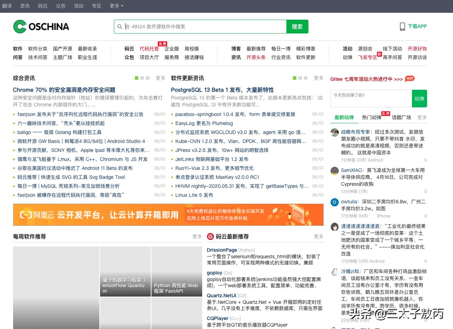453x329 pixels.
Task: Select the second slide indicator beside 综合资讯
Action: (x=142, y=78)
